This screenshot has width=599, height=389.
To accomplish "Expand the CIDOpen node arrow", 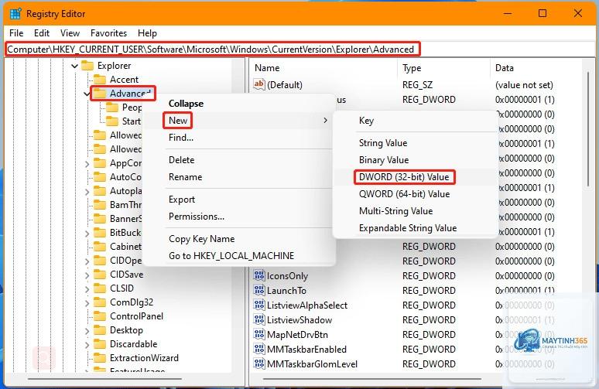I will point(87,261).
